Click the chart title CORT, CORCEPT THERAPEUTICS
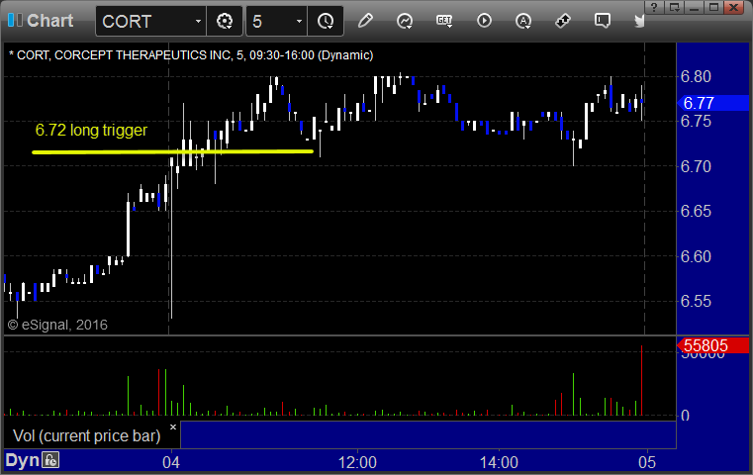 pos(191,55)
